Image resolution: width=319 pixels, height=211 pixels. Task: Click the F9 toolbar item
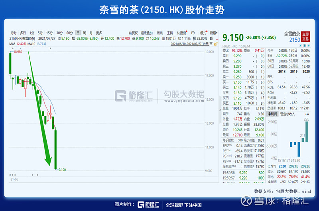[x=193, y=33]
